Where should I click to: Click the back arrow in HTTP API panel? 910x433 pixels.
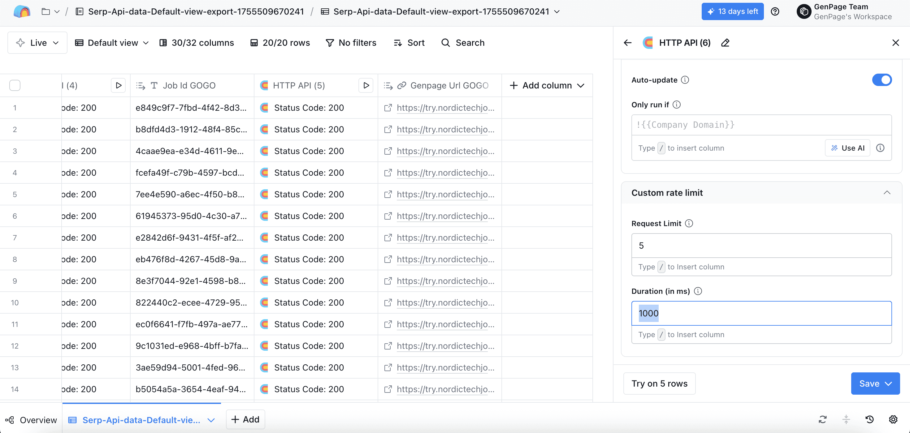(627, 43)
